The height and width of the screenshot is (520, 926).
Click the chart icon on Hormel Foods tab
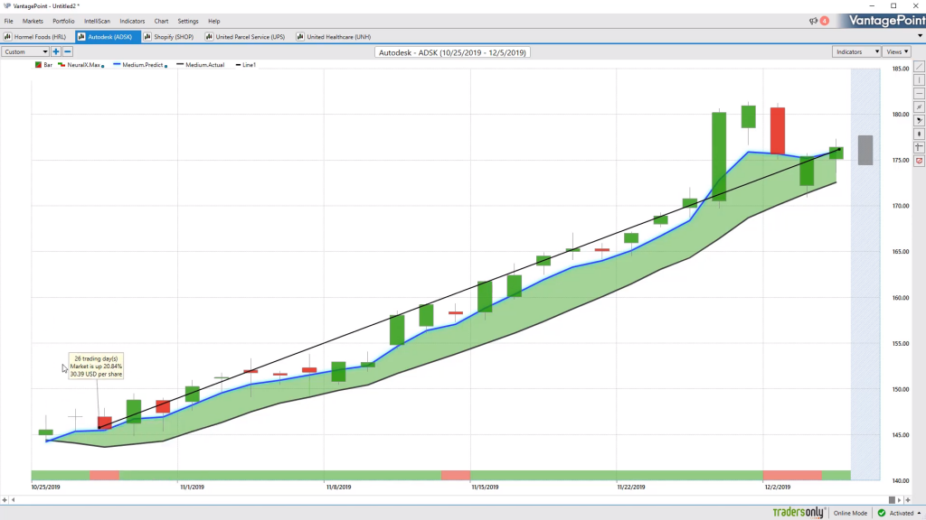click(7, 36)
